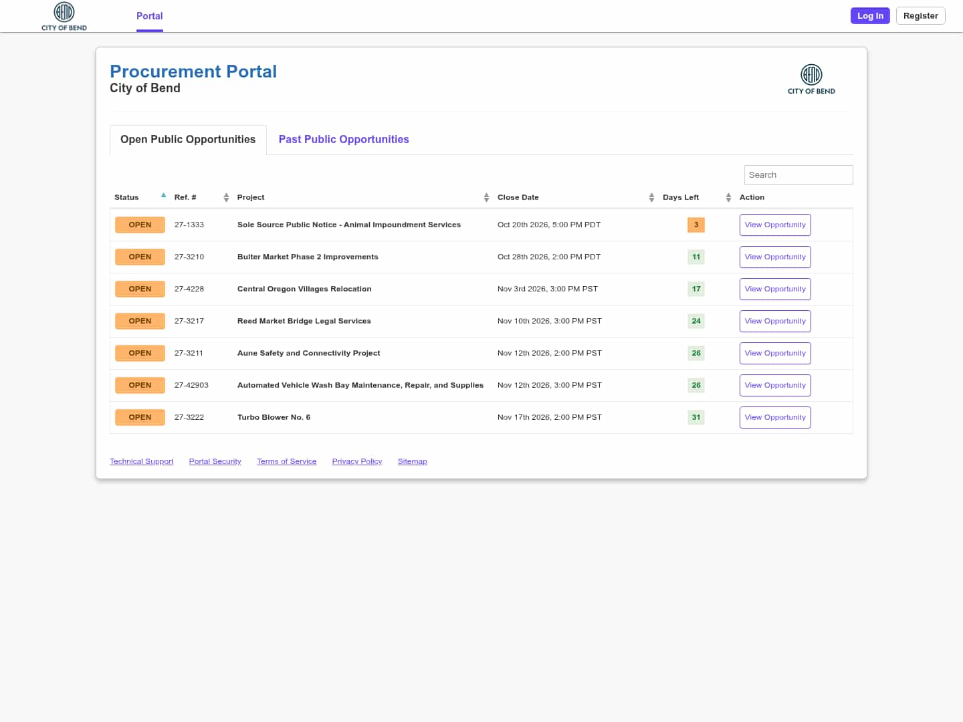The width and height of the screenshot is (963, 722).
Task: Sort table by Status column arrow
Action: (163, 196)
